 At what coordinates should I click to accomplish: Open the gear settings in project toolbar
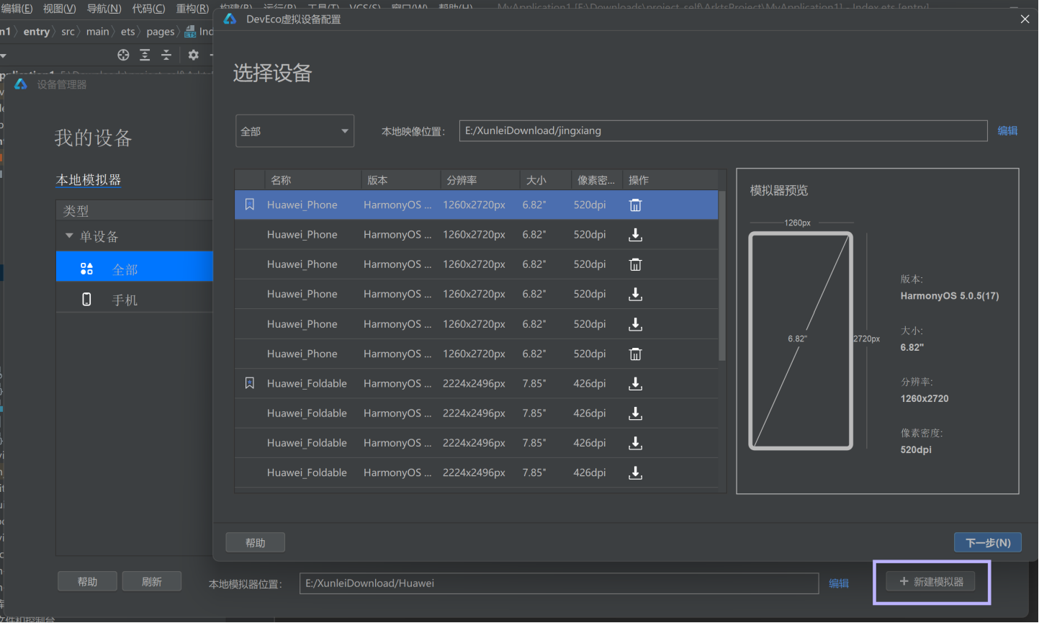point(193,55)
